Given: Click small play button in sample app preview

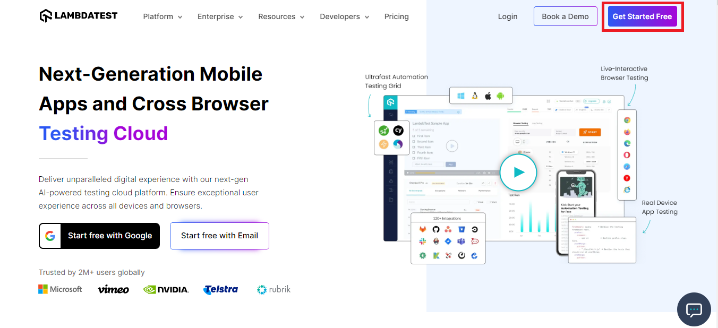Looking at the screenshot, I should click(x=452, y=146).
